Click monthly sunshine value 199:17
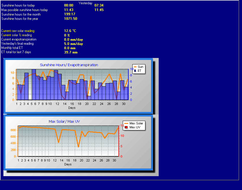Viewport: 242px width, 190px height. (70, 14)
